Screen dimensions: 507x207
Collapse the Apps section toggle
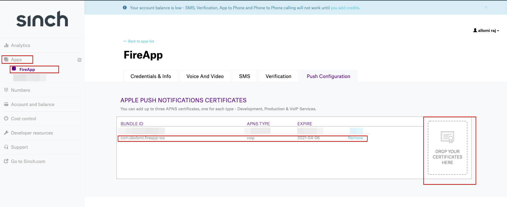tap(79, 60)
